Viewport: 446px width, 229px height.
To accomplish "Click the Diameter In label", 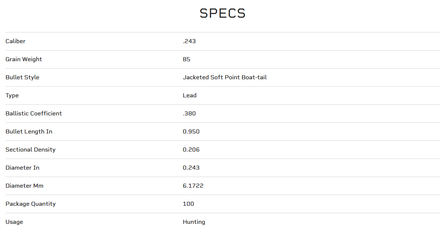I will 23,168.
